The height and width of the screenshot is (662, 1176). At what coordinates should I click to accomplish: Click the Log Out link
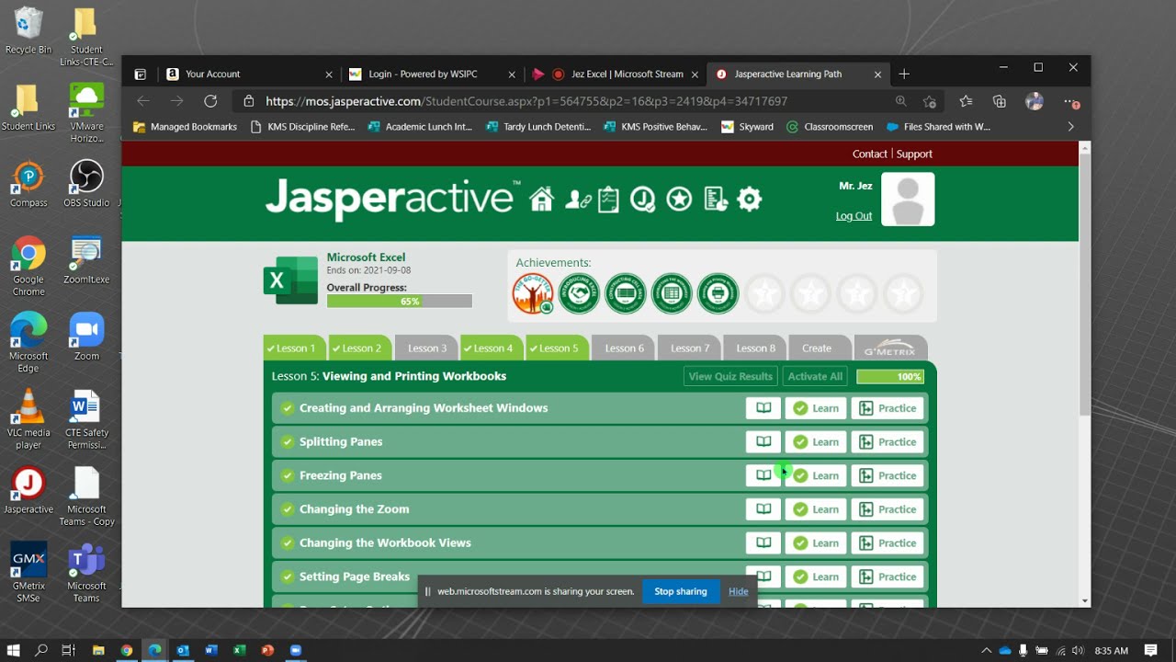tap(854, 216)
